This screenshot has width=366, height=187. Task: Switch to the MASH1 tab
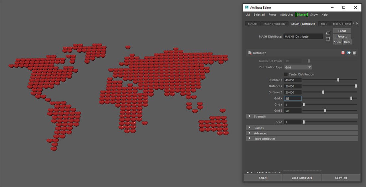point(253,24)
